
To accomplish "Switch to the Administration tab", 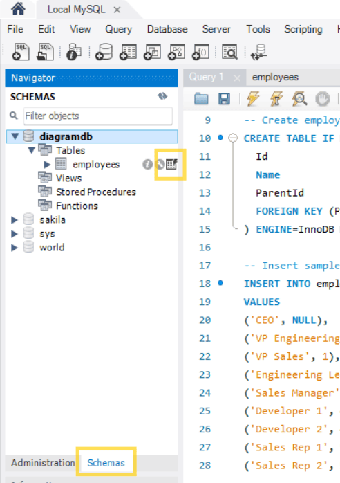I will coord(43,463).
